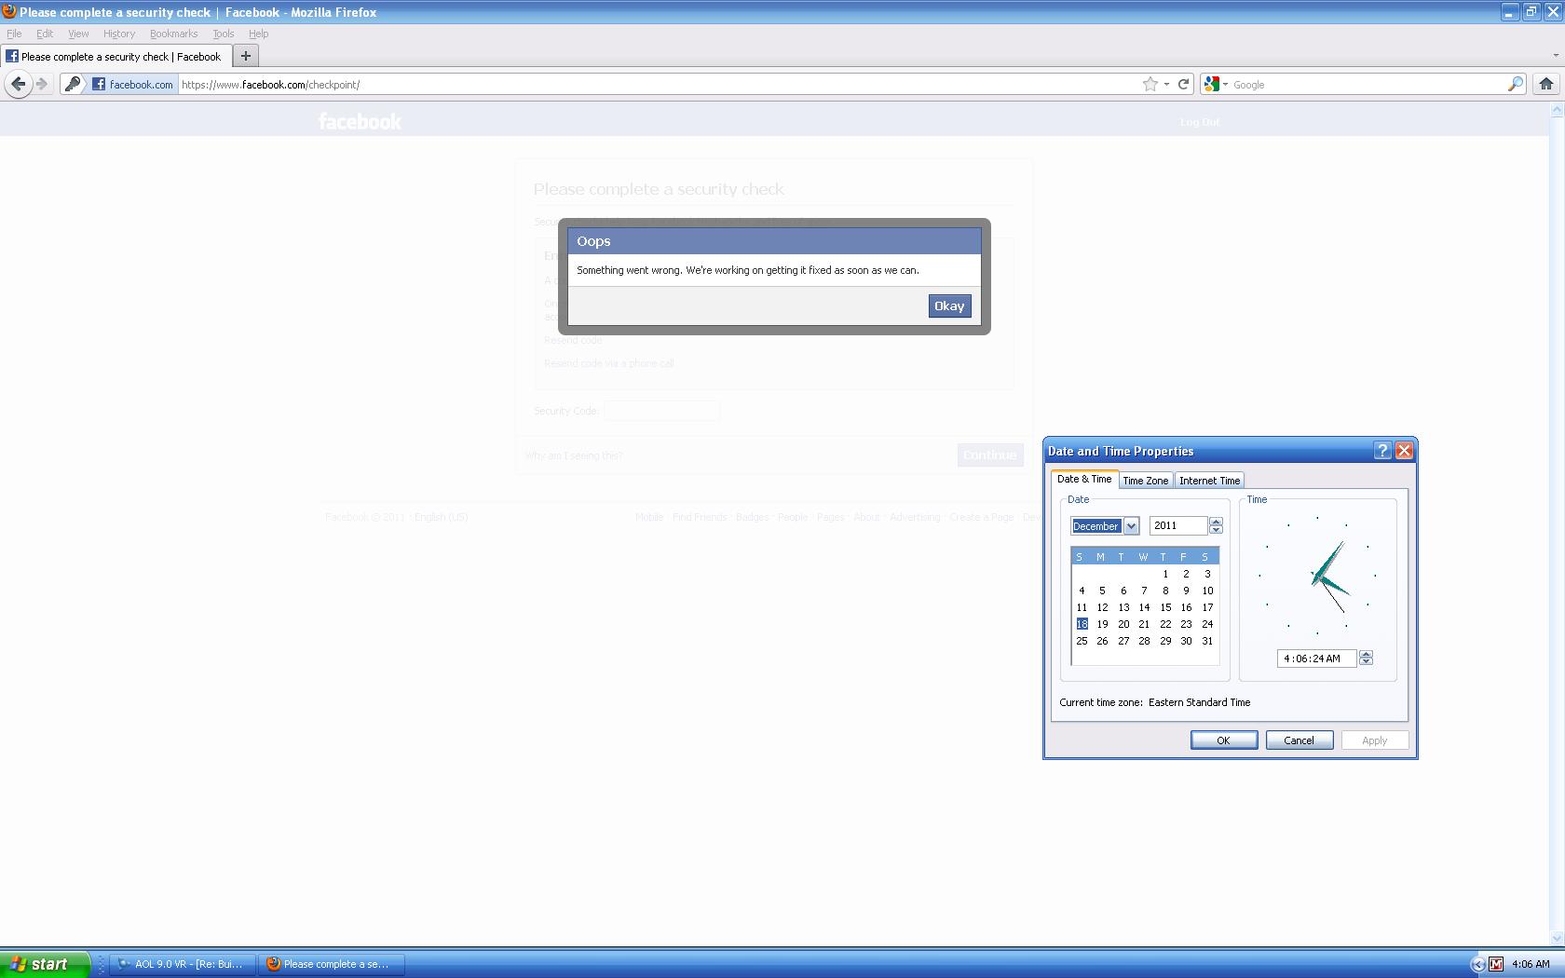This screenshot has width=1565, height=978.
Task: Open the History menu
Action: click(x=119, y=34)
